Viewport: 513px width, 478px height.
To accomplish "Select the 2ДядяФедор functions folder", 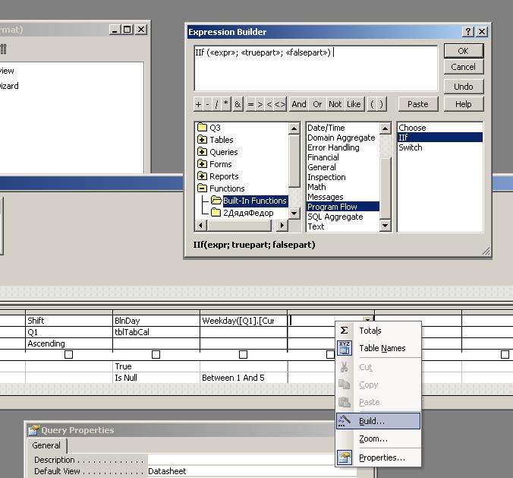I will [x=242, y=213].
